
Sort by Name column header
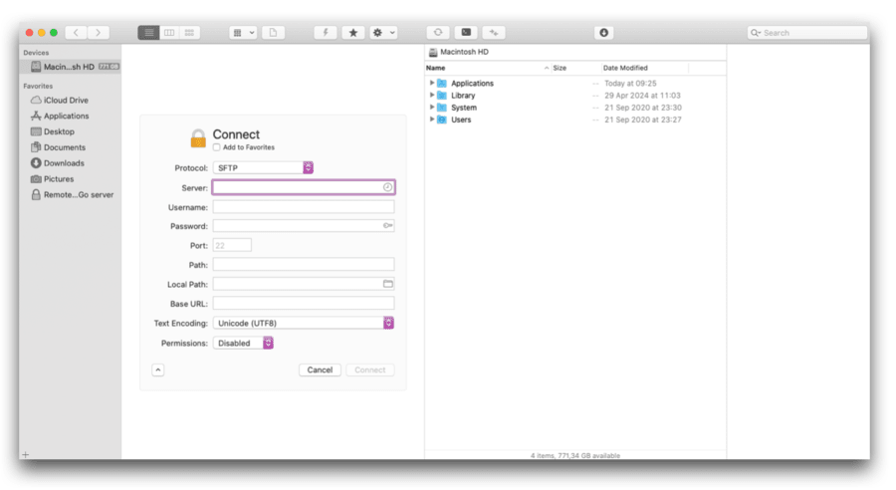pos(488,68)
